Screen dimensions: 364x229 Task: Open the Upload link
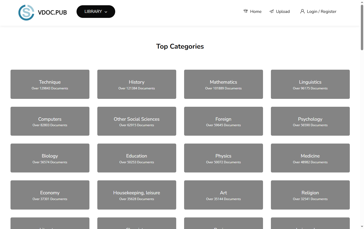[280, 11]
